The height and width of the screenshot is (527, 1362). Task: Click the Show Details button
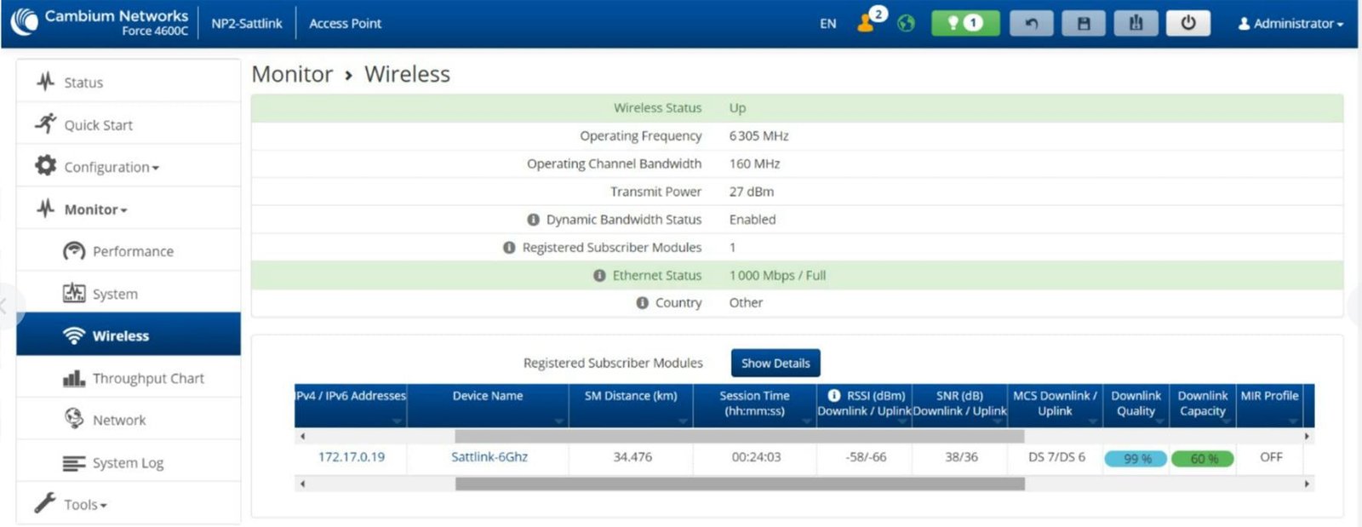point(775,363)
